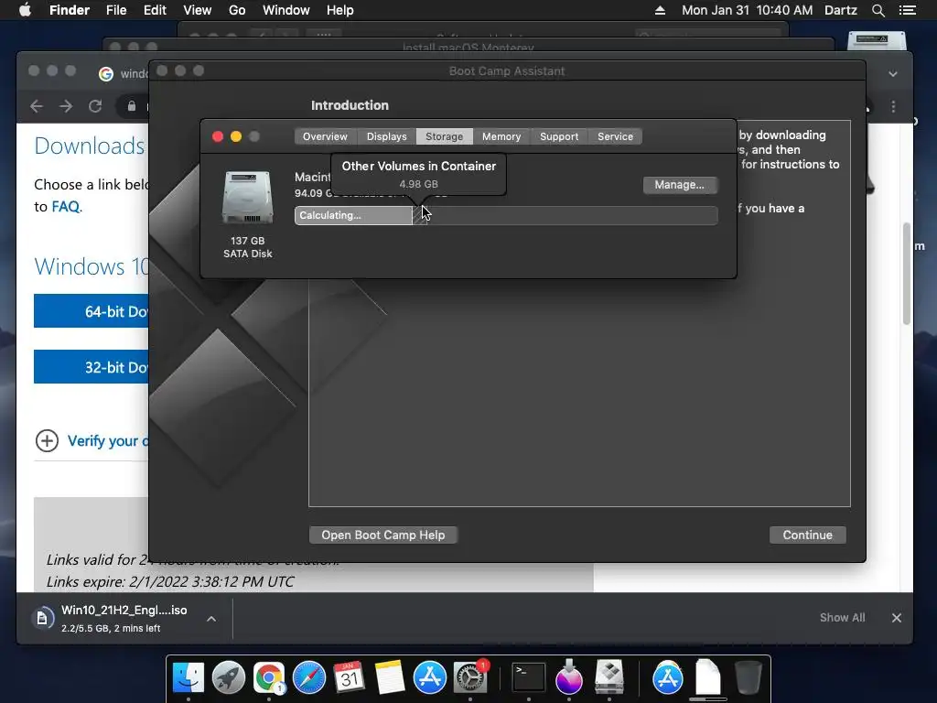The width and height of the screenshot is (937, 703).
Task: Click Chrome back arrow
Action: pos(37,106)
